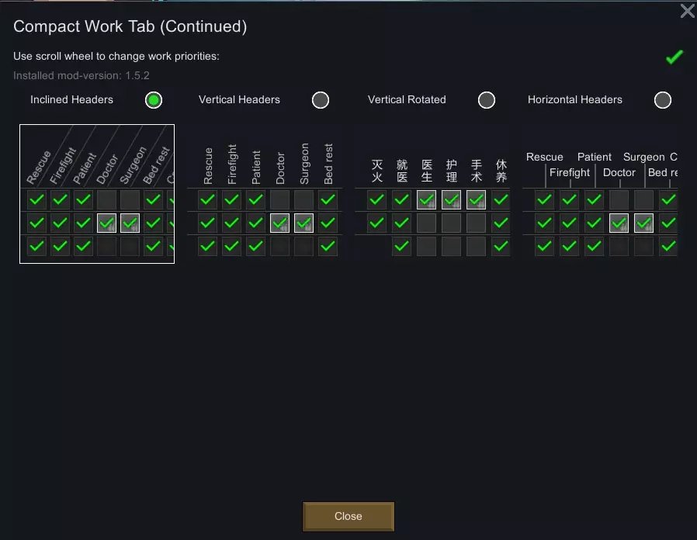Select the Horizontal Headers radio button
The width and height of the screenshot is (697, 540).
[662, 100]
